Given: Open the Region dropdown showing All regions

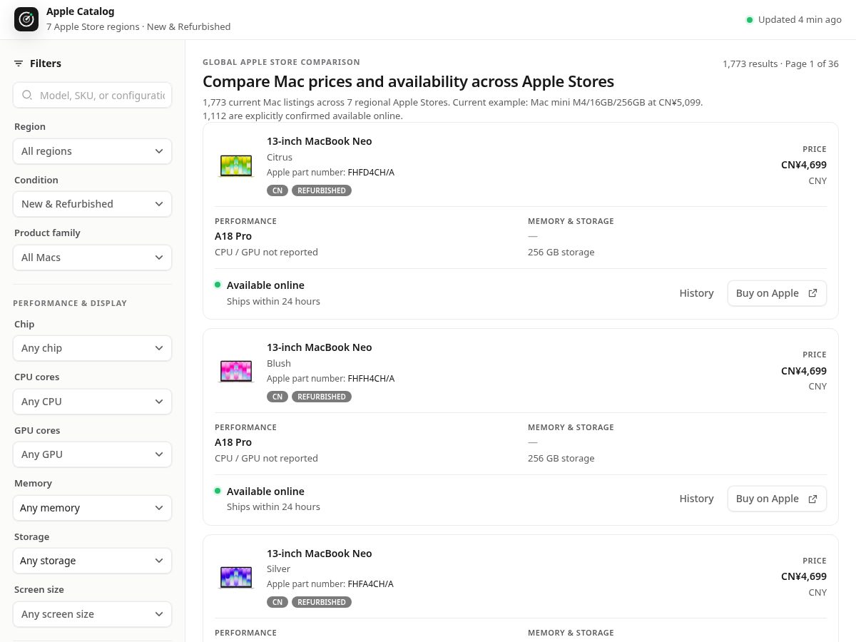Looking at the screenshot, I should click(92, 151).
